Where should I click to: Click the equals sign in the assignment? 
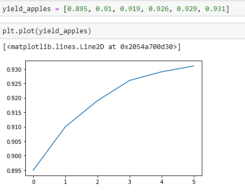57,9
